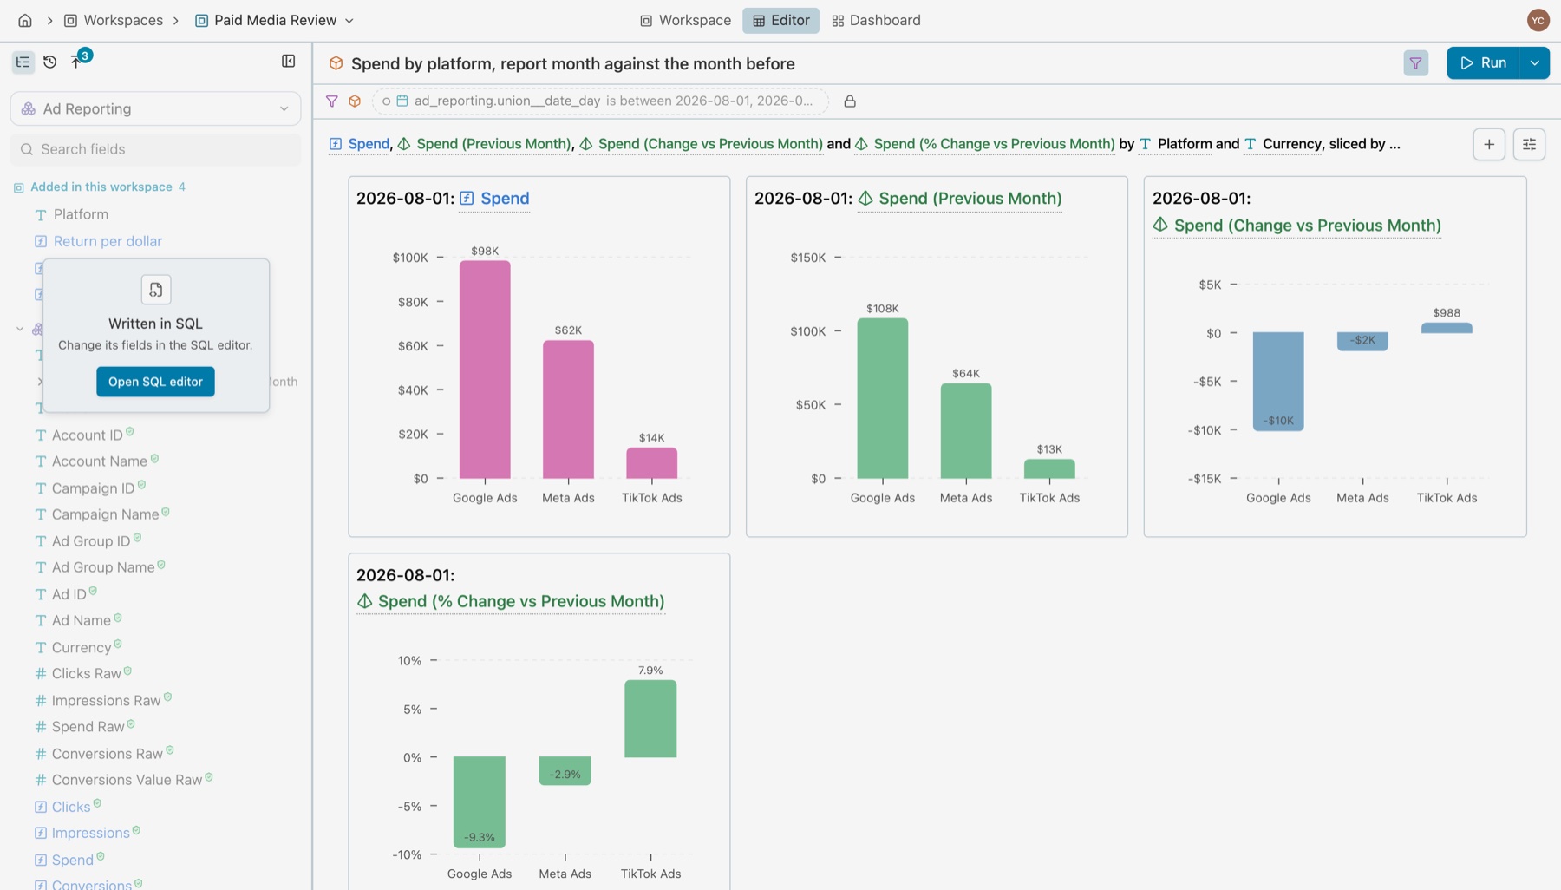Collapse the Ad Reporting field group chevron
Screen dimensions: 1561x890
pyautogui.click(x=20, y=330)
